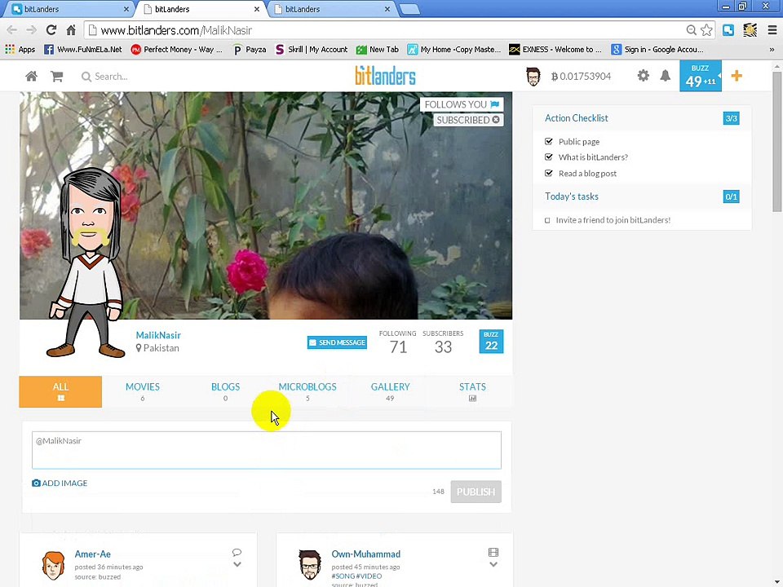
Task: Expand Own-Muhammad post chevron
Action: pyautogui.click(x=493, y=564)
